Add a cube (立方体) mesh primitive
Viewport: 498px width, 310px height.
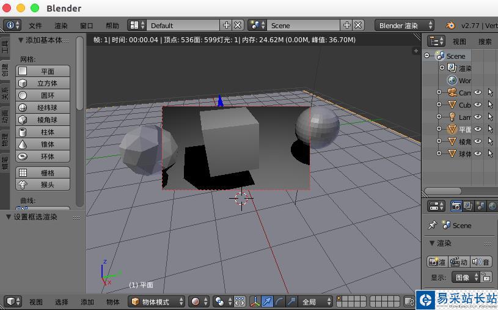[43, 83]
